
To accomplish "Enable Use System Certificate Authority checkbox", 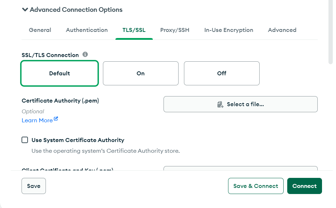I will tap(25, 140).
